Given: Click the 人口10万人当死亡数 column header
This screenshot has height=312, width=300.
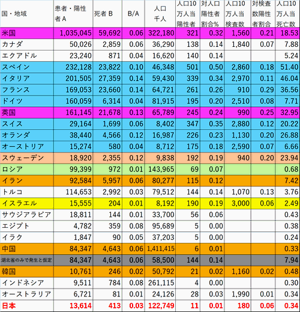Looking at the screenshot, I should [287, 14].
